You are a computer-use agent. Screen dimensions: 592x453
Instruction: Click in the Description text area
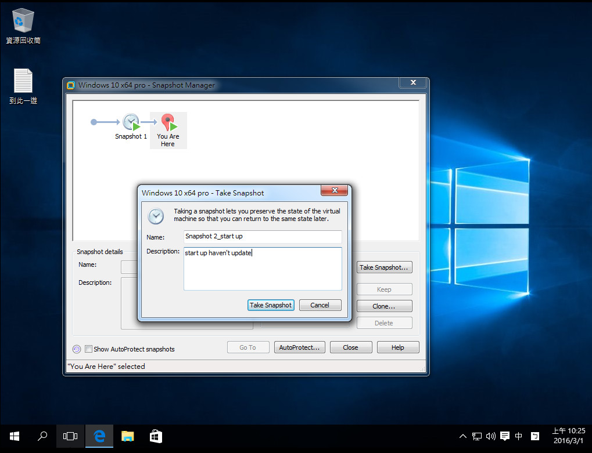[x=263, y=269]
